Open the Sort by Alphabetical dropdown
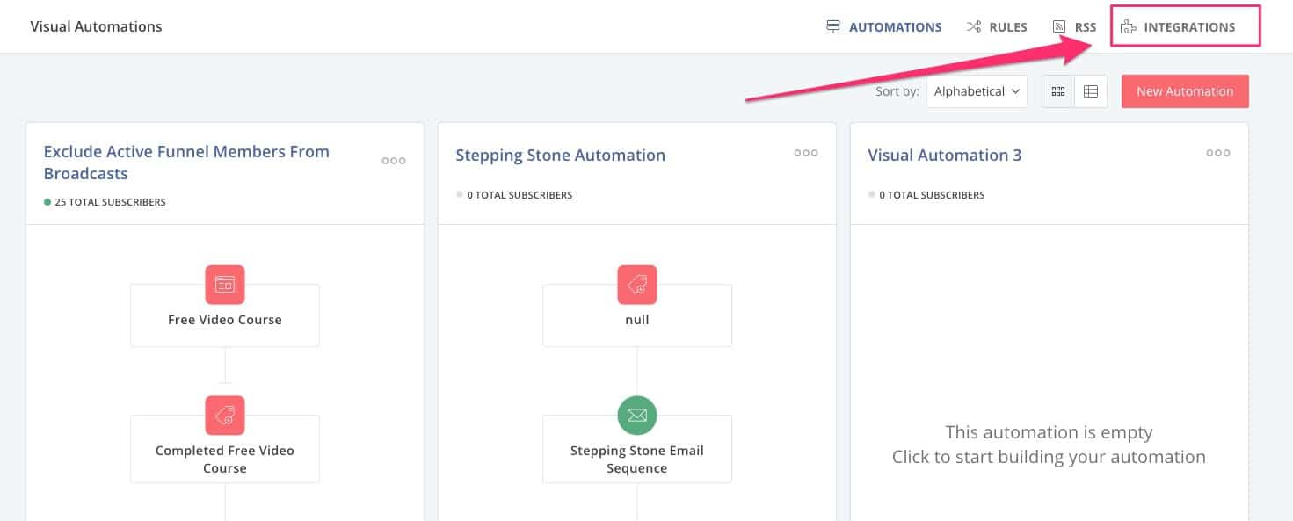This screenshot has height=521, width=1293. point(977,91)
